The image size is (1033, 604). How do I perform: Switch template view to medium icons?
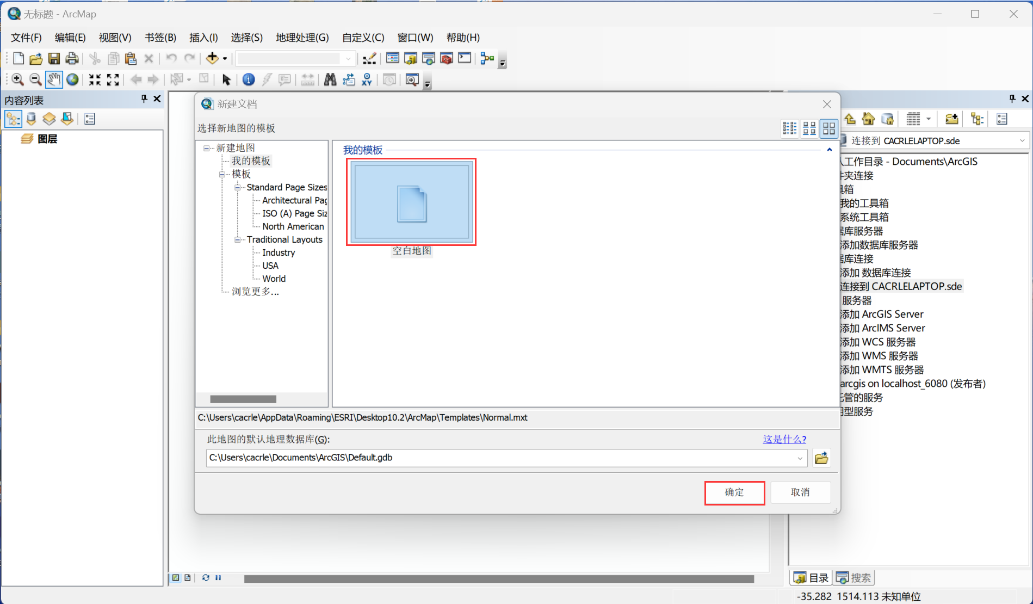coord(809,128)
